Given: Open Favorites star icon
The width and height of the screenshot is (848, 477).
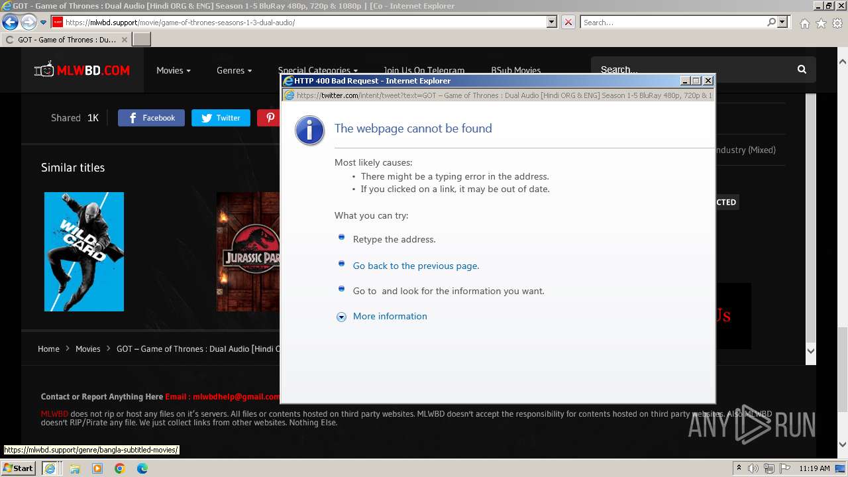Looking at the screenshot, I should 821,23.
